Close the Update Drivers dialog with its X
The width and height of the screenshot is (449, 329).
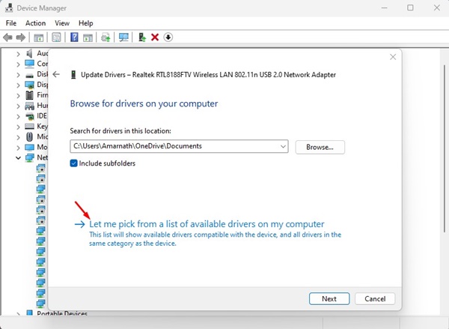click(x=393, y=57)
